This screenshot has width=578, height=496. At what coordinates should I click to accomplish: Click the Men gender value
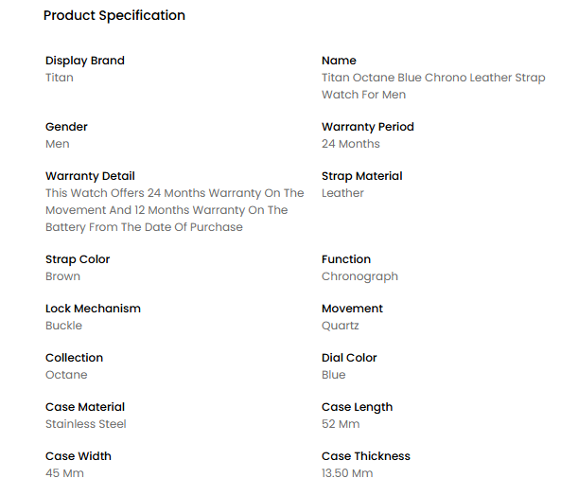58,144
